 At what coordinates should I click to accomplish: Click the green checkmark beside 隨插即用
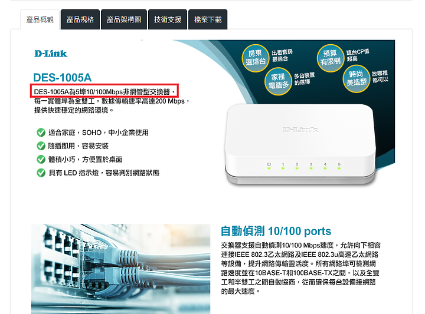41,146
